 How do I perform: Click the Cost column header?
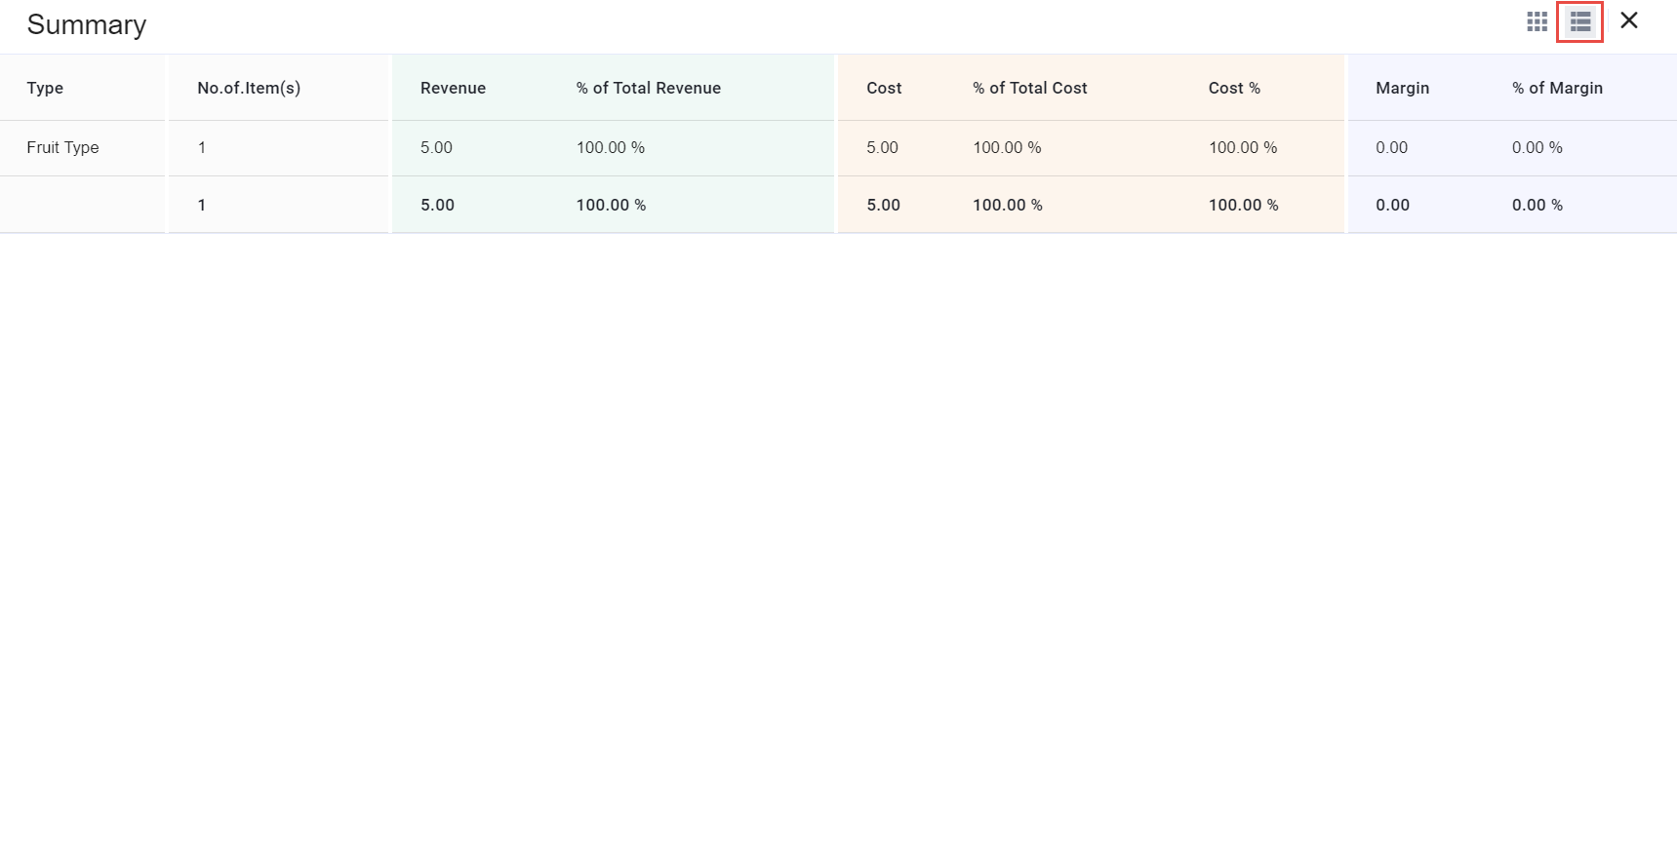click(884, 88)
